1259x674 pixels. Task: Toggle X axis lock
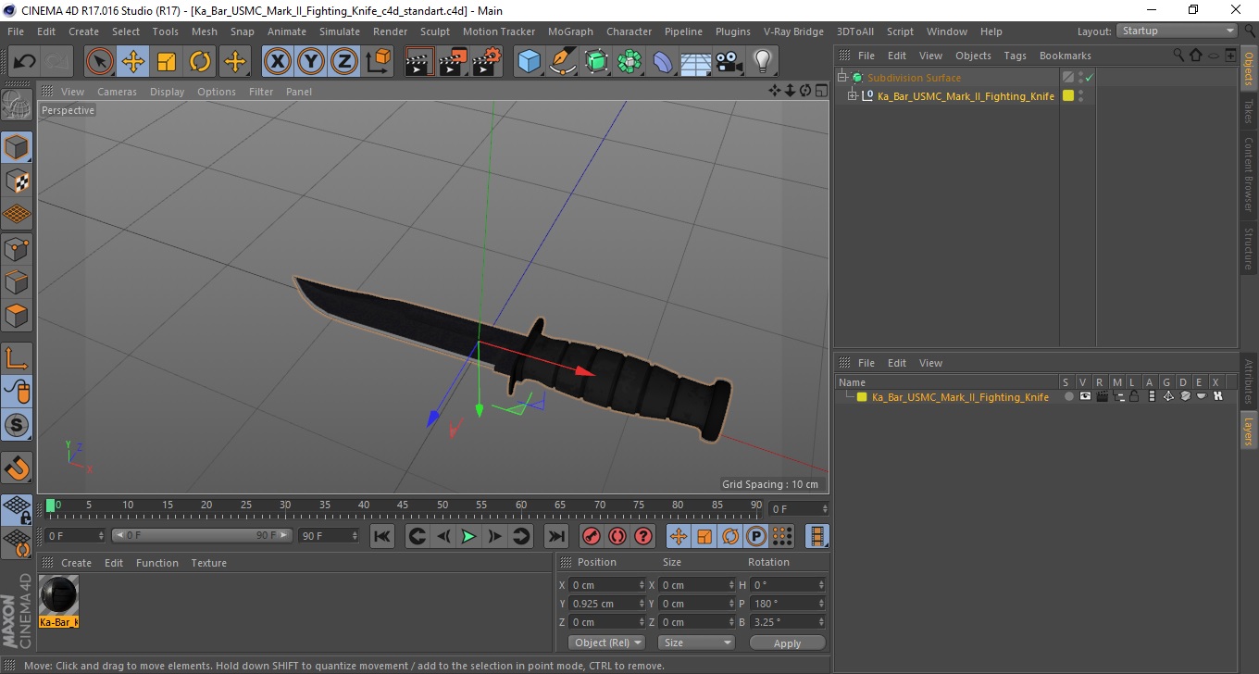(278, 62)
